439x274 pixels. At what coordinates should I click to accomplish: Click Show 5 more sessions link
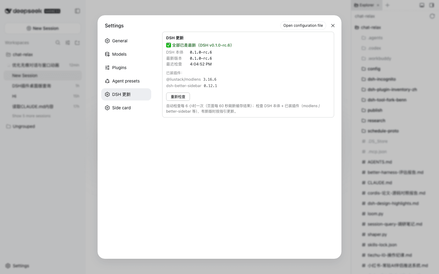pyautogui.click(x=31, y=116)
